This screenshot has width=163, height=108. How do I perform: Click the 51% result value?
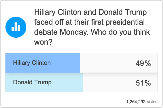(x=143, y=83)
